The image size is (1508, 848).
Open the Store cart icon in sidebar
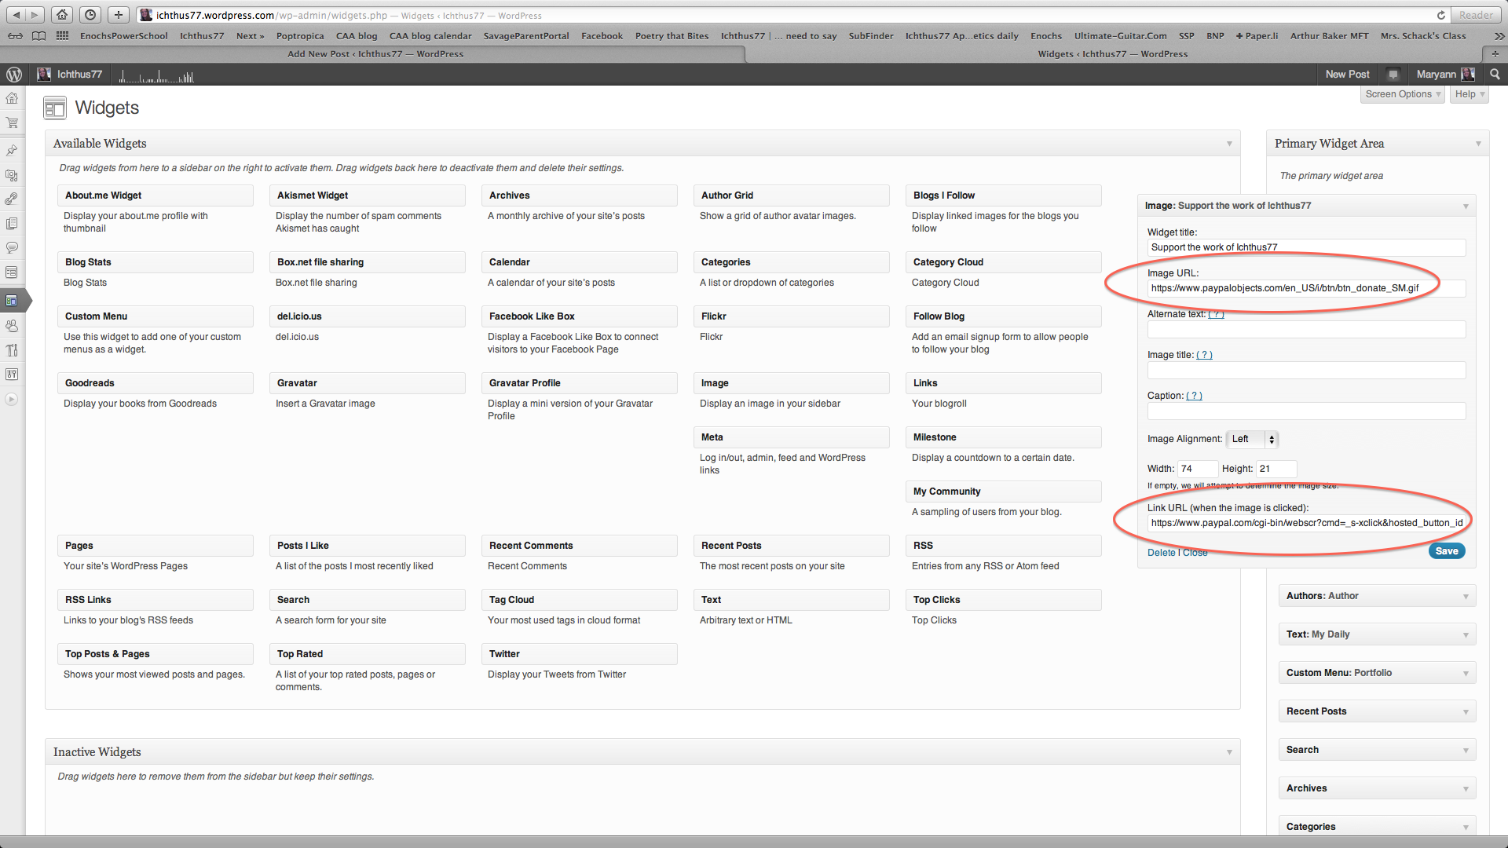[x=12, y=123]
